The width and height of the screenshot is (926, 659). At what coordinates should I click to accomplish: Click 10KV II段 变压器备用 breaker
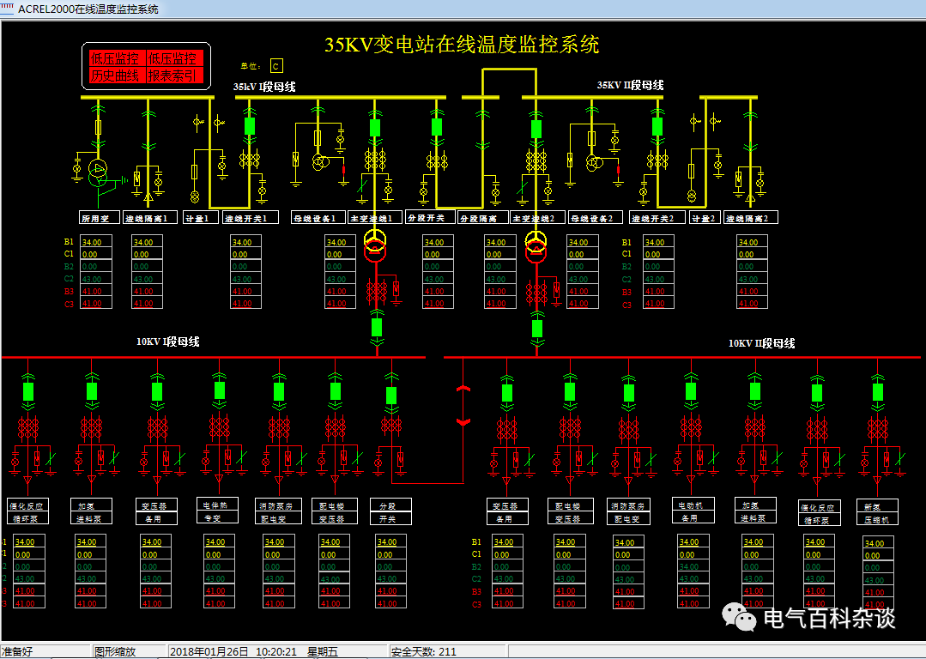point(506,393)
